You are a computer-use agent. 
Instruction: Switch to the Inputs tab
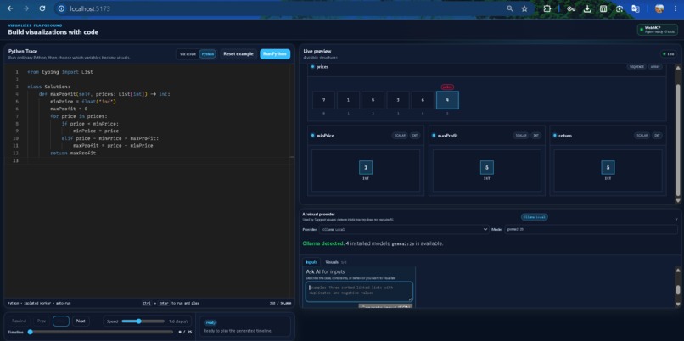311,262
